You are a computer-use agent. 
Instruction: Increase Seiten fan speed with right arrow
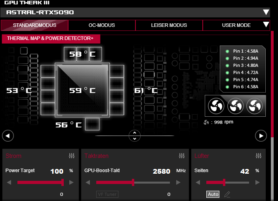tap(257, 182)
